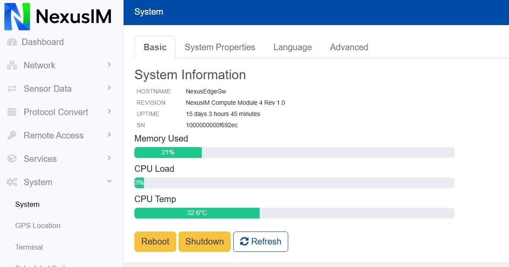Click the HOSTNAME label
509x267 pixels.
pos(153,91)
